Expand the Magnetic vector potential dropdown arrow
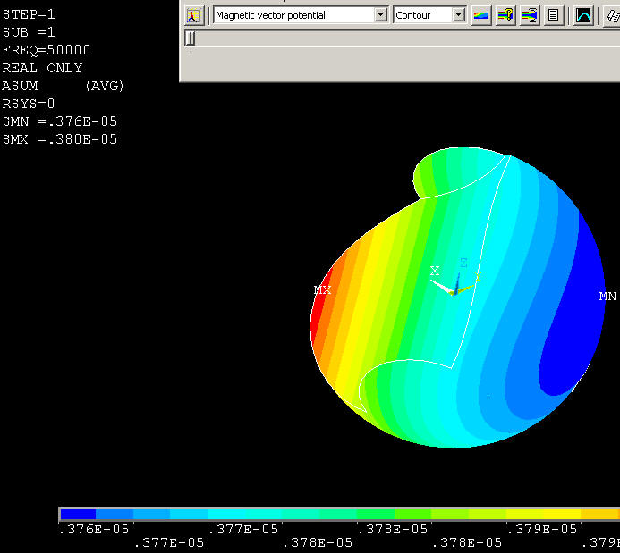 pyautogui.click(x=380, y=15)
